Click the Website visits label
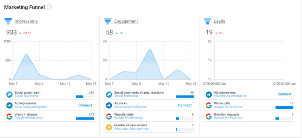 coord(124,115)
